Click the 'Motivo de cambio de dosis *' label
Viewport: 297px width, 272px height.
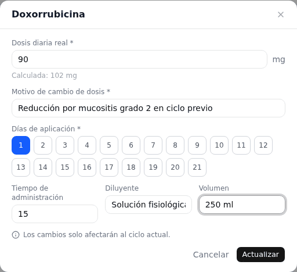[x=61, y=92]
